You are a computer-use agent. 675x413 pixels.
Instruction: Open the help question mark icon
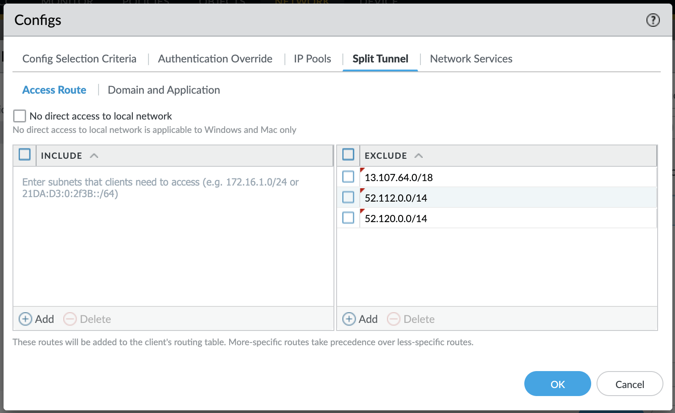point(653,20)
